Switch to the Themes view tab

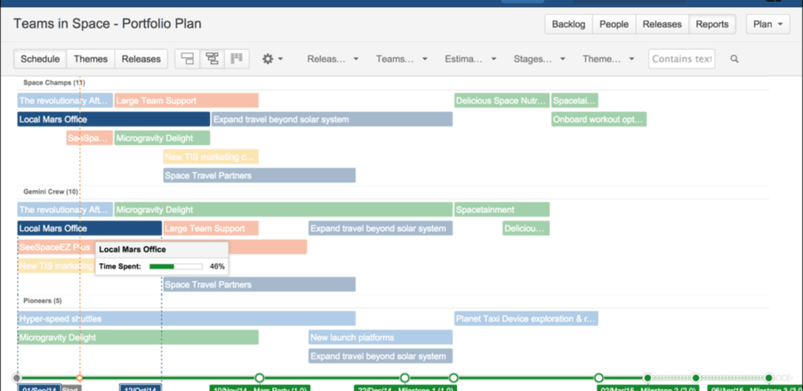click(90, 59)
